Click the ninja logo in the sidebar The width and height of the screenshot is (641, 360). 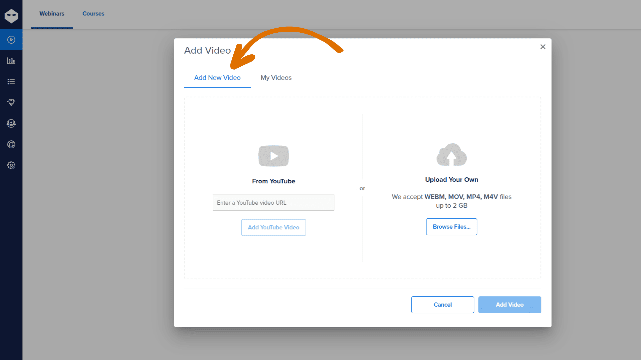tap(11, 15)
